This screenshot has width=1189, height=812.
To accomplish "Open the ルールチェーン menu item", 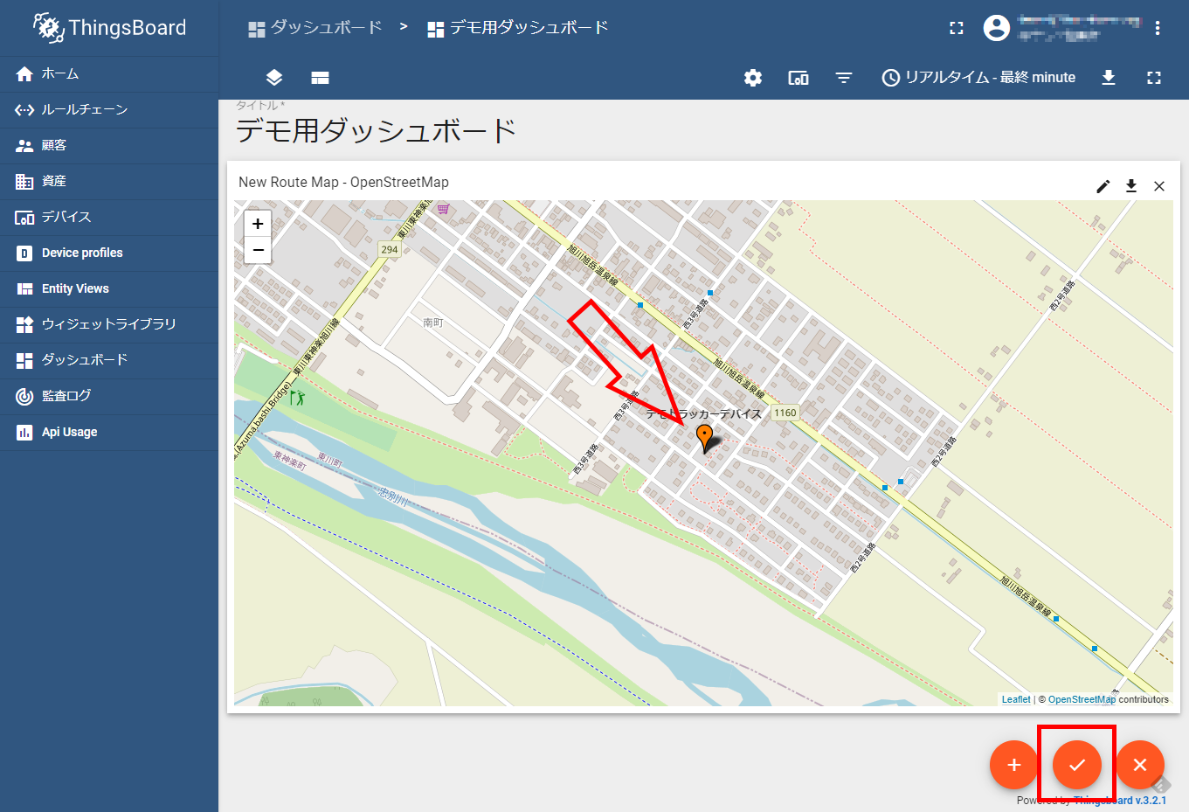I will pyautogui.click(x=109, y=110).
